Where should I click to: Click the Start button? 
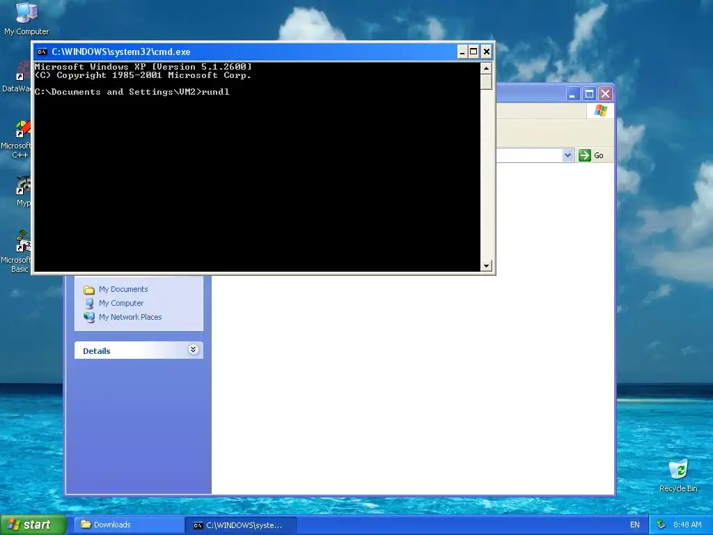[x=32, y=525]
